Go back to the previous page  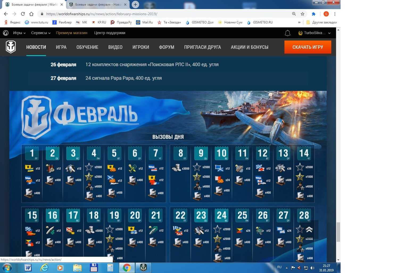(6, 14)
